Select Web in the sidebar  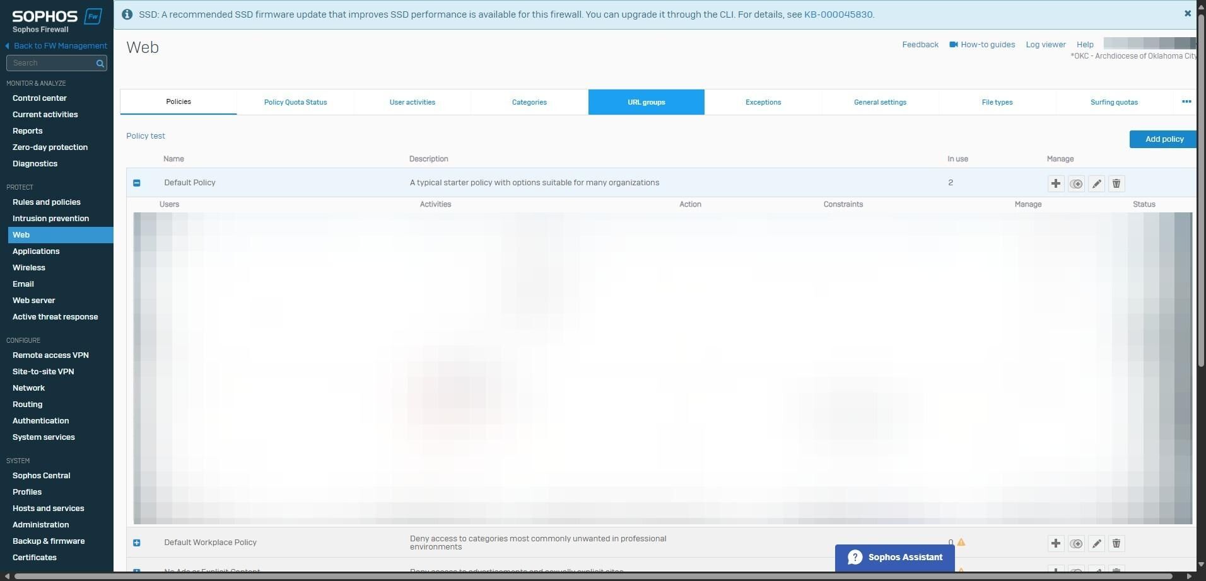coord(61,235)
